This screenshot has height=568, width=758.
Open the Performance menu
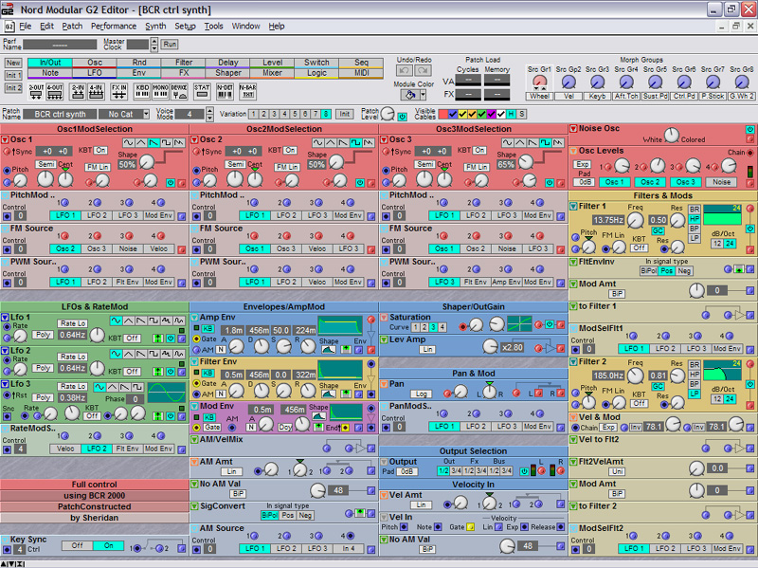114,27
